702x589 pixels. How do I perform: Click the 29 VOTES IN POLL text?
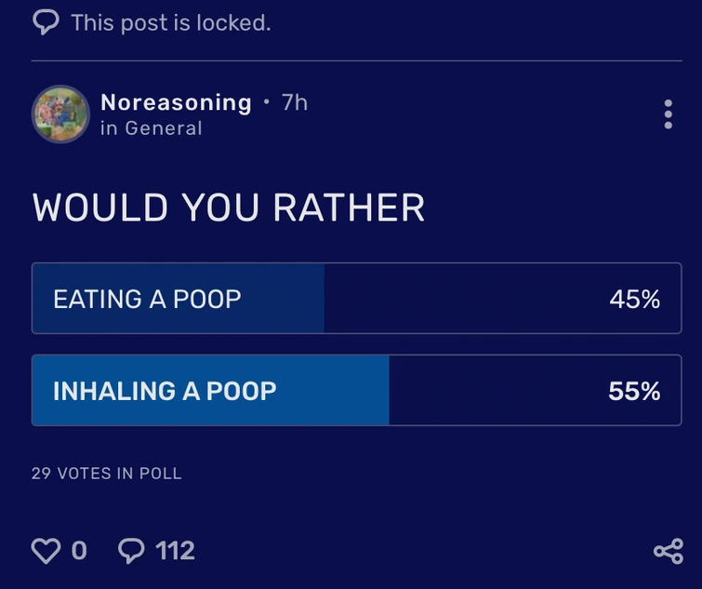pyautogui.click(x=106, y=473)
